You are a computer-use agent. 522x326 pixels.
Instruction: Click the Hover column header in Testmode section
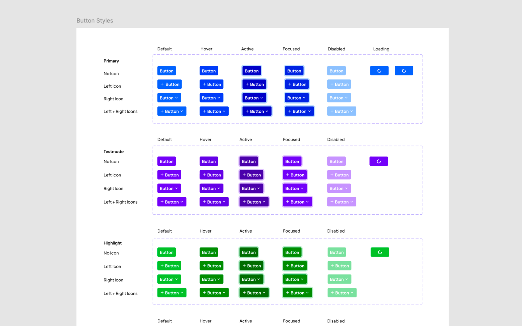[206, 139]
